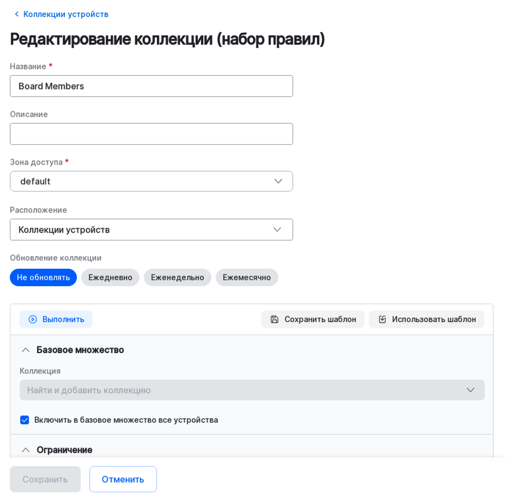
Task: Click the play icon on Выполнить
Action: click(x=33, y=319)
